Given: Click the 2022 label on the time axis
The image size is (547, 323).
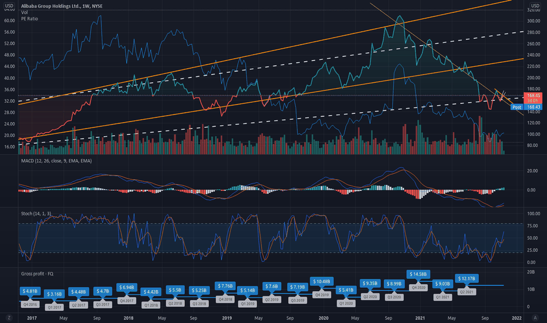Looking at the screenshot, I should tap(516, 318).
